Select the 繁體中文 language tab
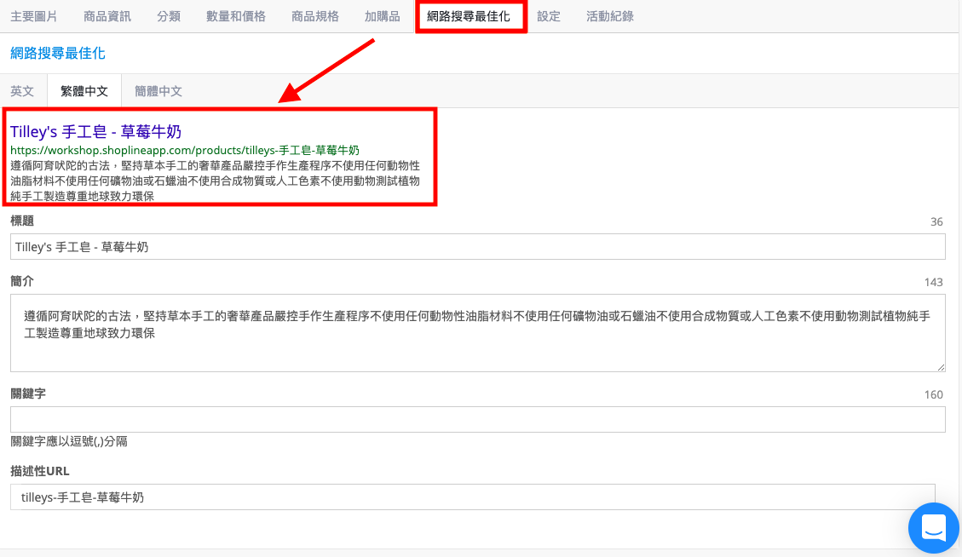The image size is (962, 557). point(84,91)
